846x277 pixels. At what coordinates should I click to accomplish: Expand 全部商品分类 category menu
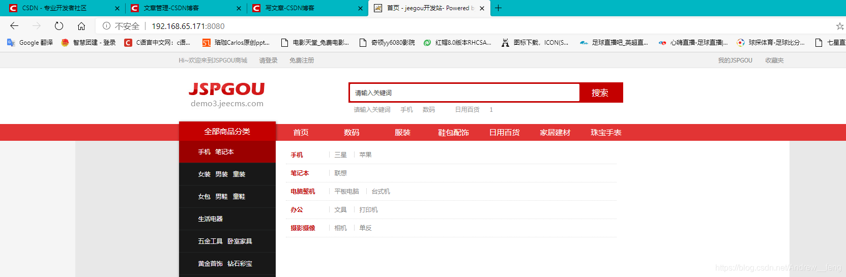tap(227, 132)
